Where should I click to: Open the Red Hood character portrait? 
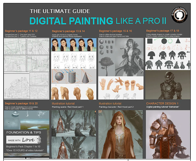[120, 134]
